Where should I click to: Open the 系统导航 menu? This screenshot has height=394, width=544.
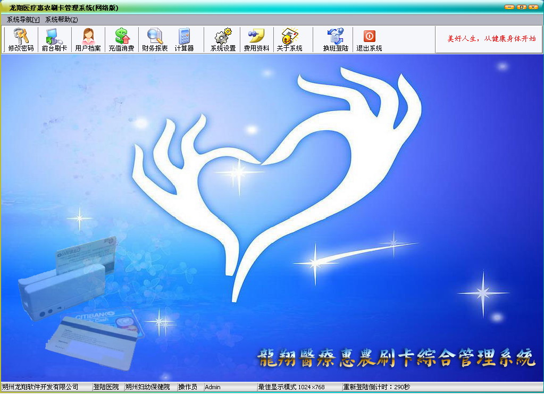point(23,20)
